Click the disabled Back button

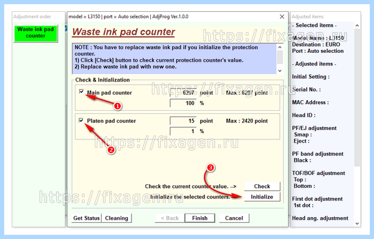170,218
